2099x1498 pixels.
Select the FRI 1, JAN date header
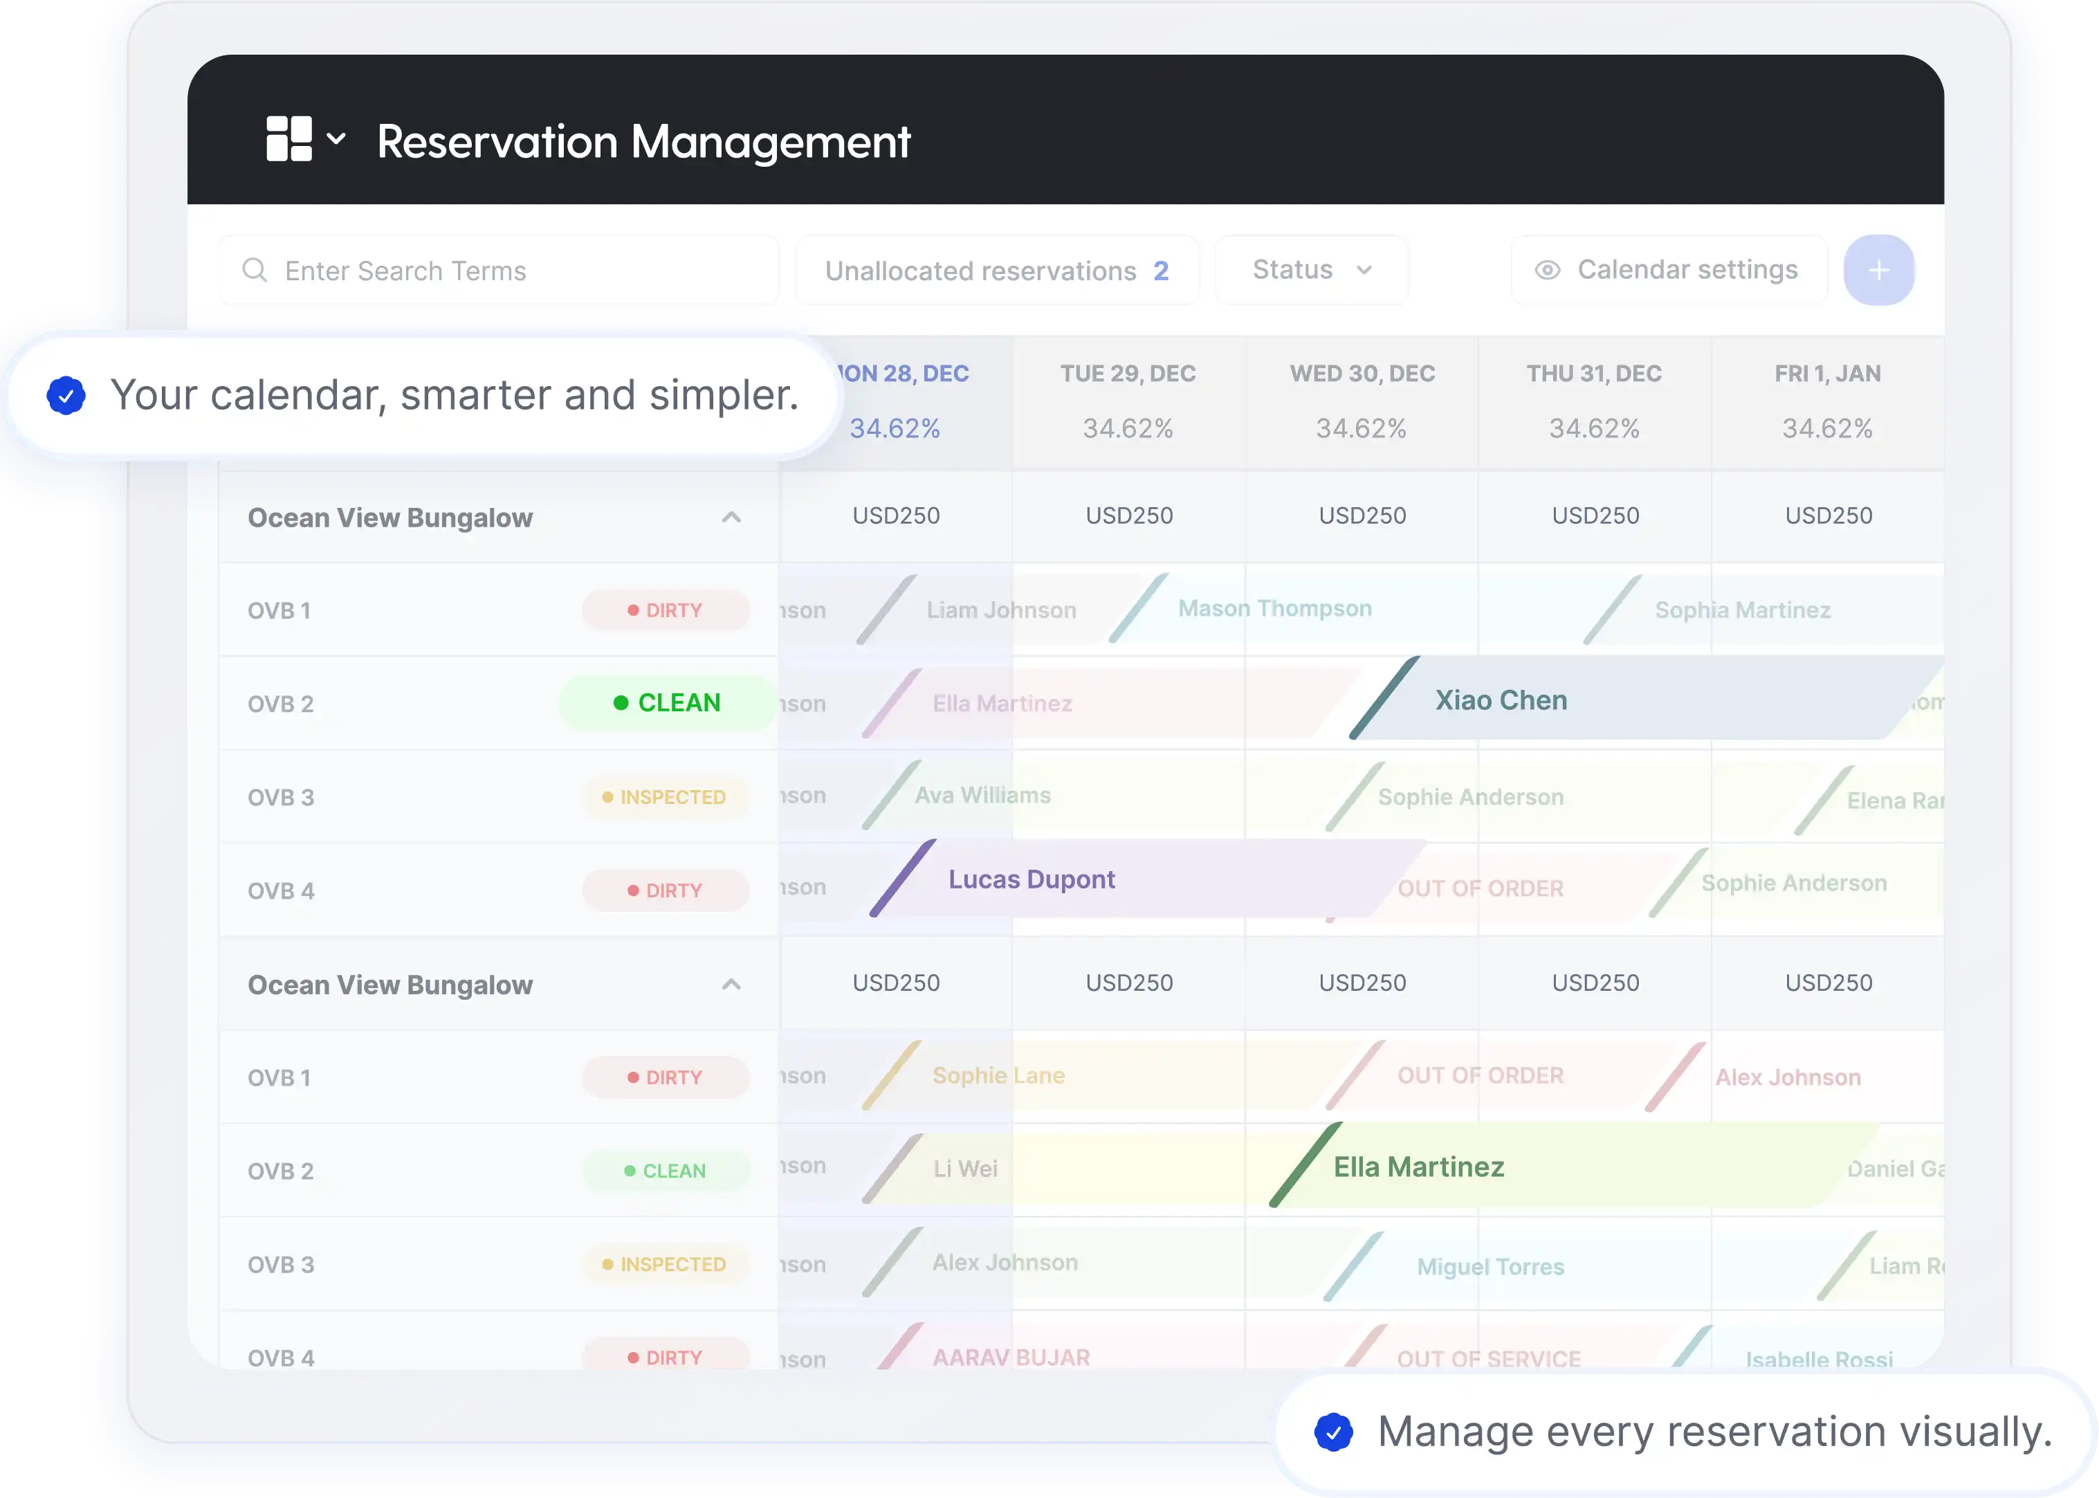tap(1827, 373)
